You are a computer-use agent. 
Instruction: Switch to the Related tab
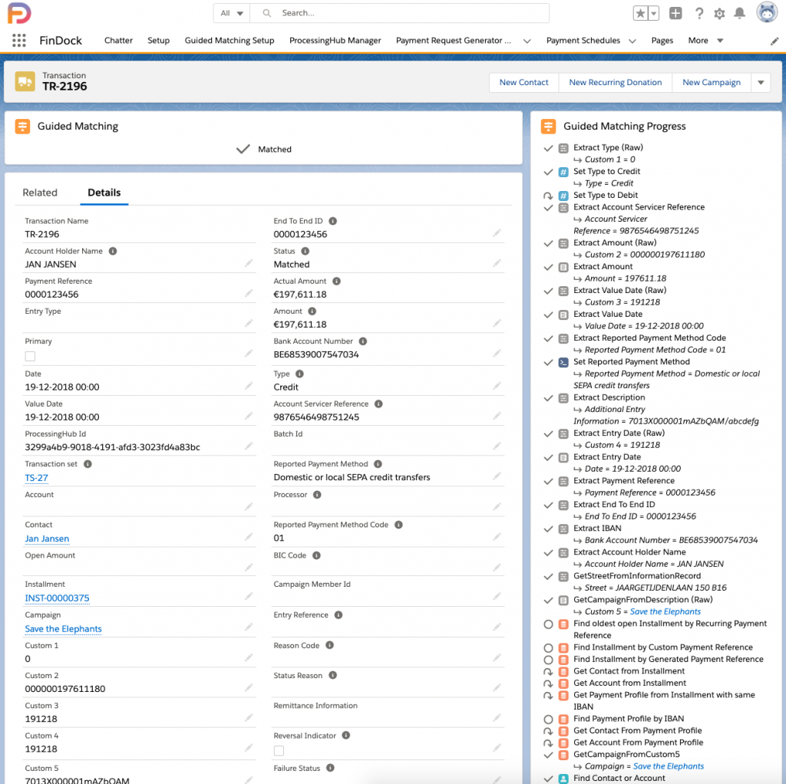point(40,193)
